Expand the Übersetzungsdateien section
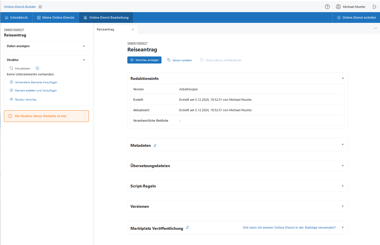Image resolution: width=380 pixels, height=245 pixels. point(343,166)
